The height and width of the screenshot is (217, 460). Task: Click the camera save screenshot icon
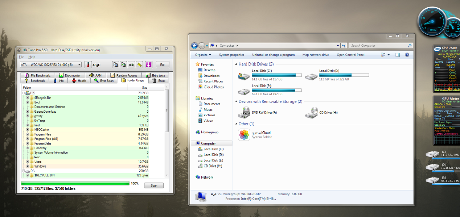tap(132, 64)
